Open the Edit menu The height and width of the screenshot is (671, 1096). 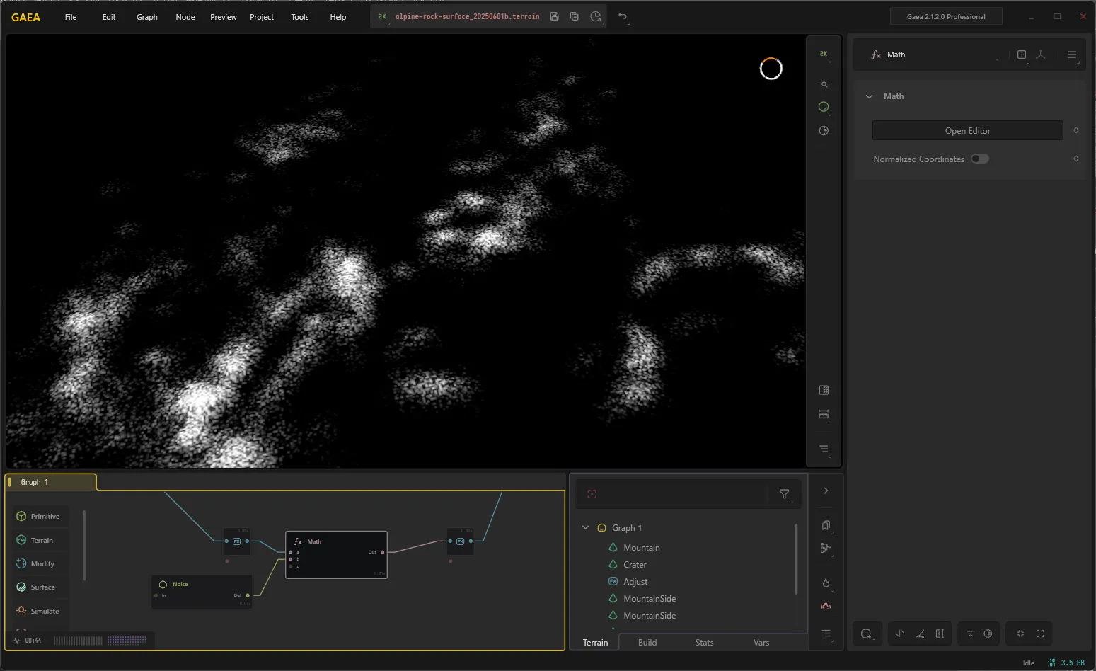click(x=109, y=17)
